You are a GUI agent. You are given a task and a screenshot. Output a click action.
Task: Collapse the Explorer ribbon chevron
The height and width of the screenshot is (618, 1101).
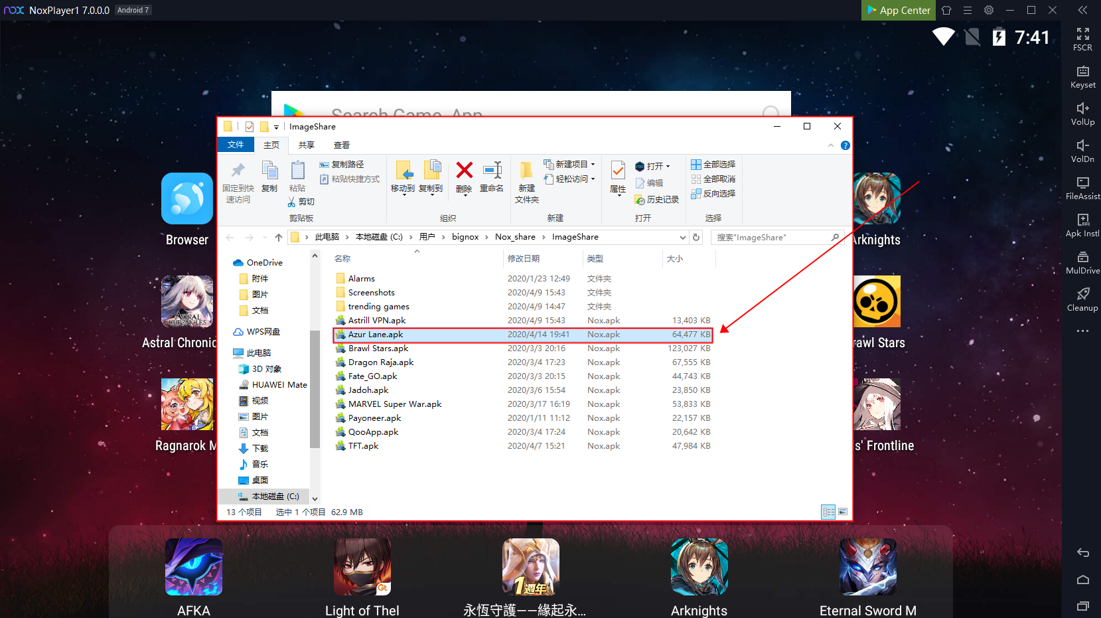tap(831, 145)
